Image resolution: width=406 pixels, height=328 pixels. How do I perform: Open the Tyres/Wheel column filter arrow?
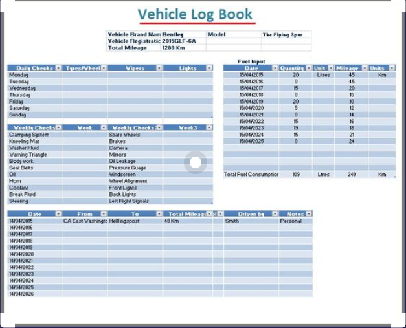[104, 68]
